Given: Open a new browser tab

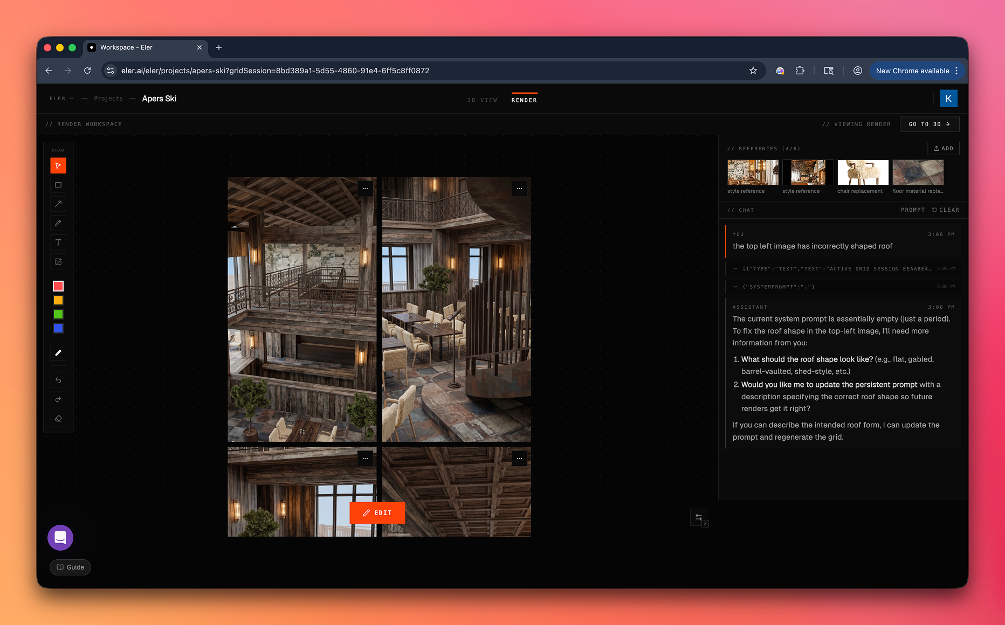Looking at the screenshot, I should tap(219, 47).
